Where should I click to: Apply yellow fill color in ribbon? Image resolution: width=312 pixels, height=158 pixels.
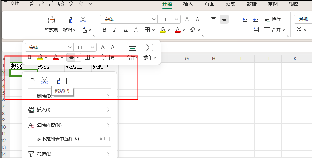click(163, 30)
